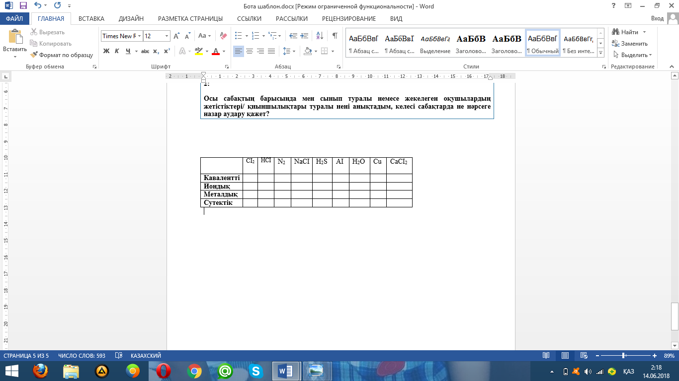Open the ВСТАВКА ribbon tab
The image size is (679, 381).
point(91,18)
